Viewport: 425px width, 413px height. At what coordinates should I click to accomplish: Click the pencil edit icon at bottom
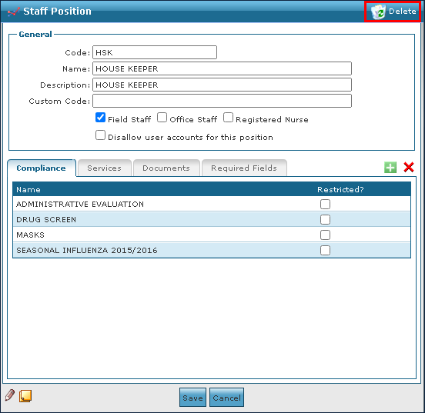pyautogui.click(x=10, y=395)
